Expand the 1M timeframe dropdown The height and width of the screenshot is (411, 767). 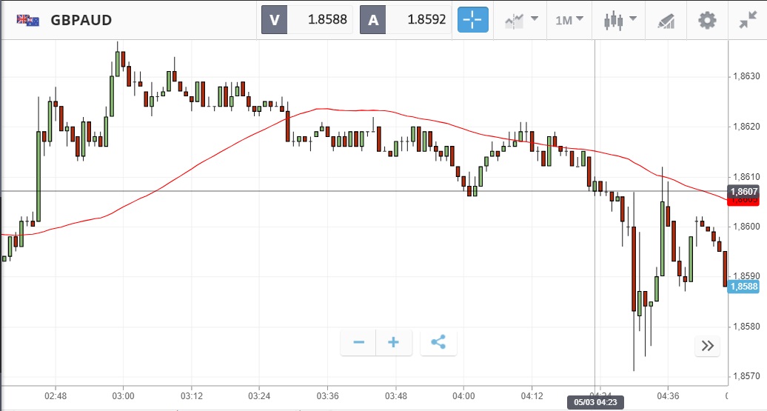(x=569, y=20)
